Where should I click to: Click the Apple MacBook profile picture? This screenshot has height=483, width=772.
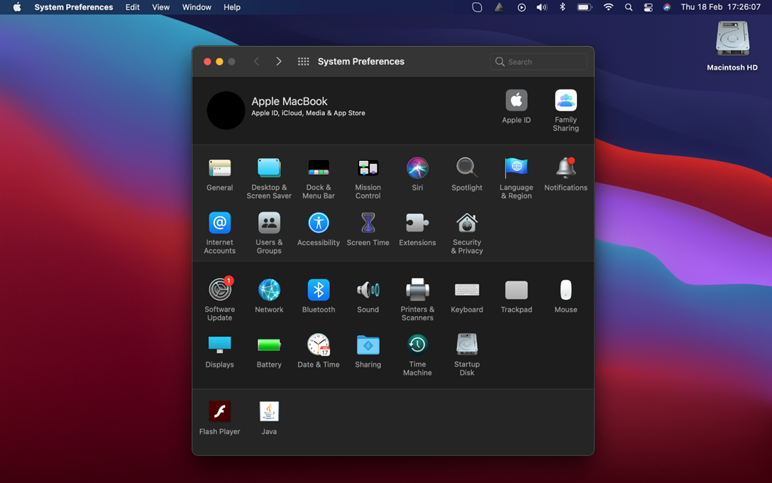(226, 110)
